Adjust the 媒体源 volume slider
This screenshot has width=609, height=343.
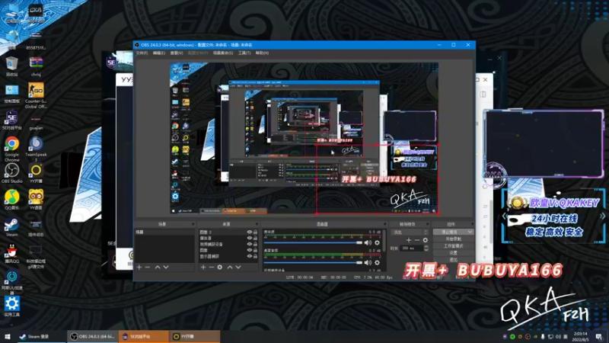tap(313, 242)
